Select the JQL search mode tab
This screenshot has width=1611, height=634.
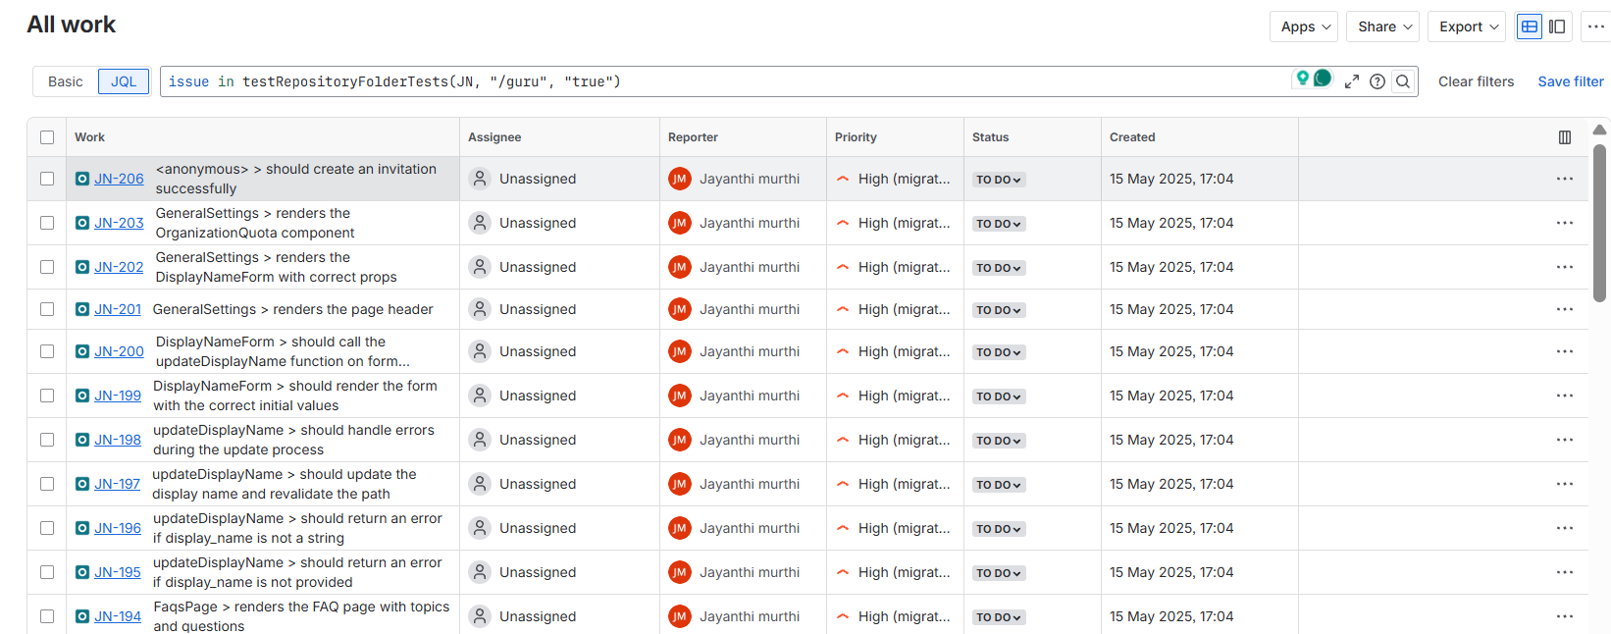click(124, 81)
